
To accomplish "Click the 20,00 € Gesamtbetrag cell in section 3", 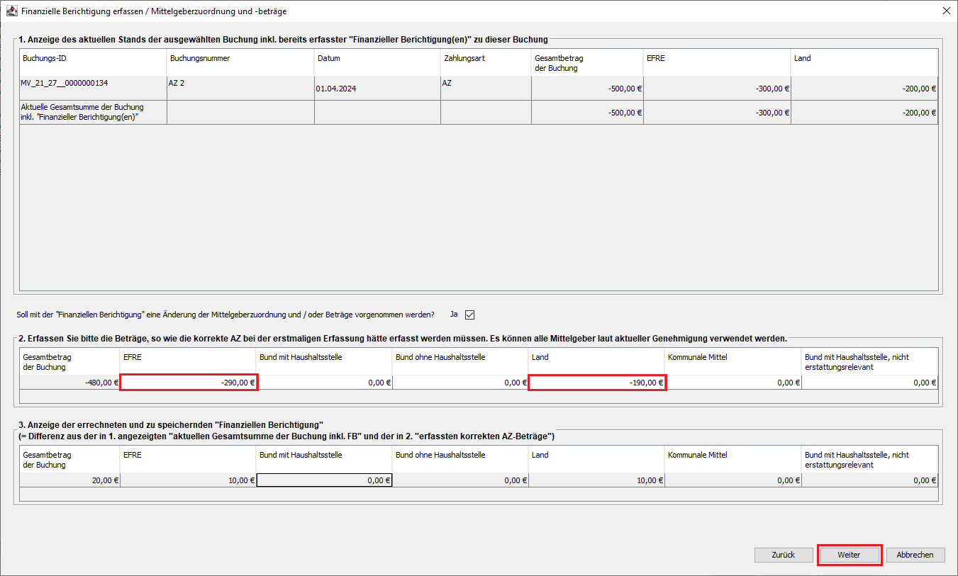I will pyautogui.click(x=69, y=480).
